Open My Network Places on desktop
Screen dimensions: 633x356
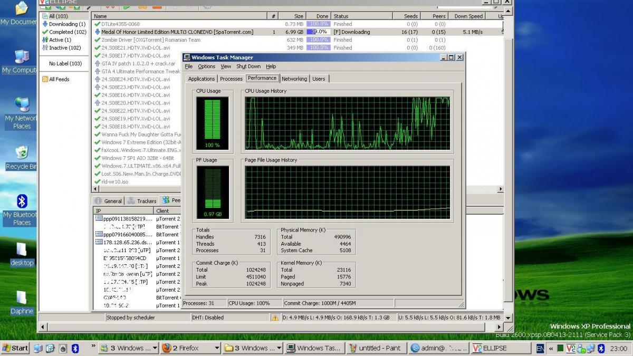click(21, 113)
